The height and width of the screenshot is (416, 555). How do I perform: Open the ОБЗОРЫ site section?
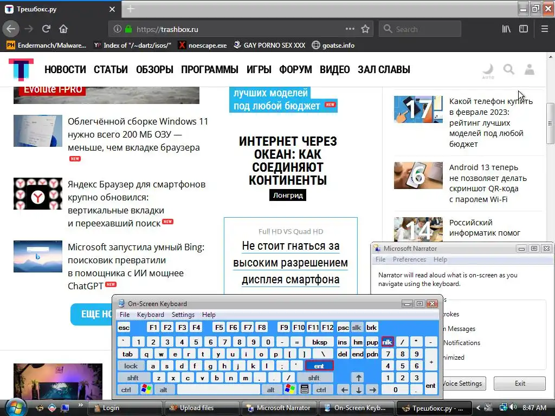tap(154, 69)
